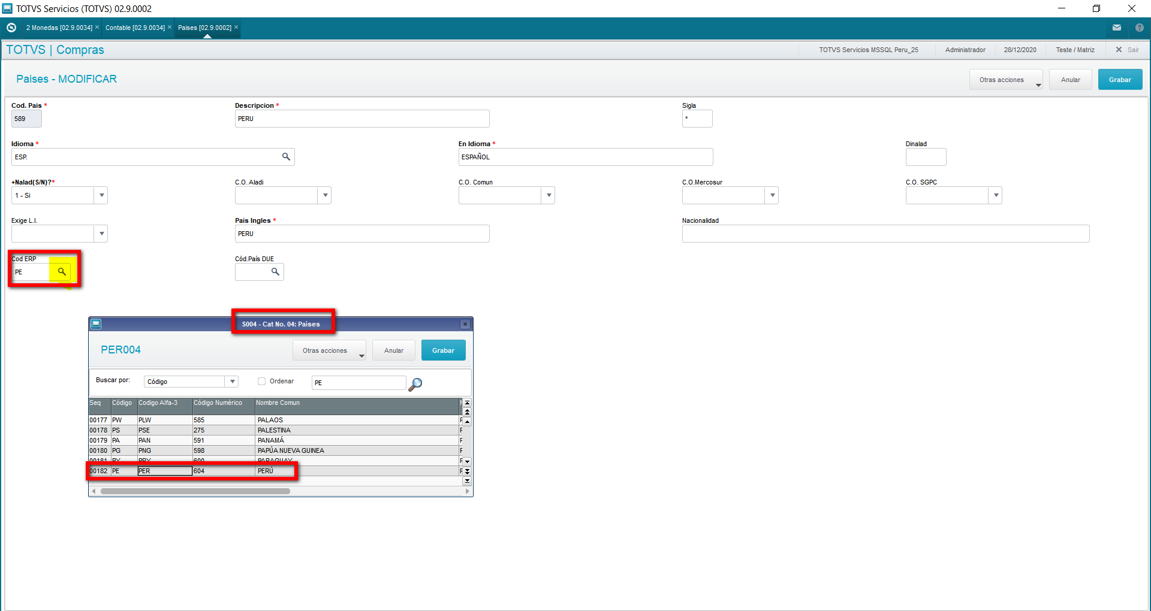Close the Paises tab
Screen dimensions: 1151x611
tap(236, 27)
